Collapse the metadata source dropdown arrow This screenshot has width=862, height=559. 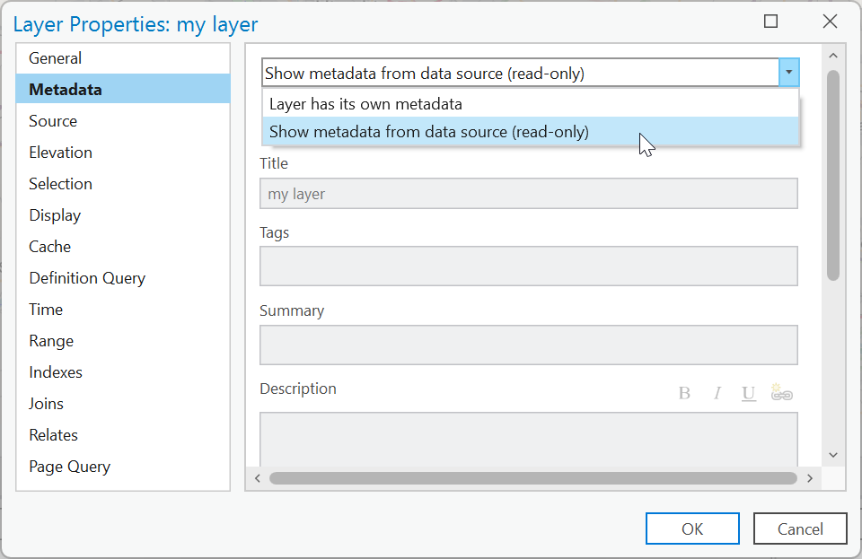(x=788, y=73)
